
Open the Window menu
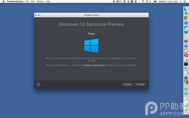[x=40, y=2]
